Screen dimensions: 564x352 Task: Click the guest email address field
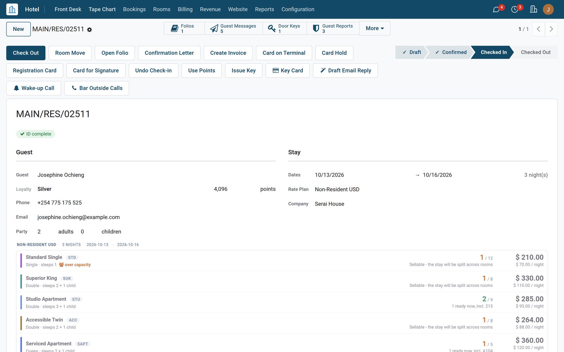[x=79, y=217]
